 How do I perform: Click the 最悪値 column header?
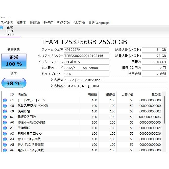(x=107, y=94)
